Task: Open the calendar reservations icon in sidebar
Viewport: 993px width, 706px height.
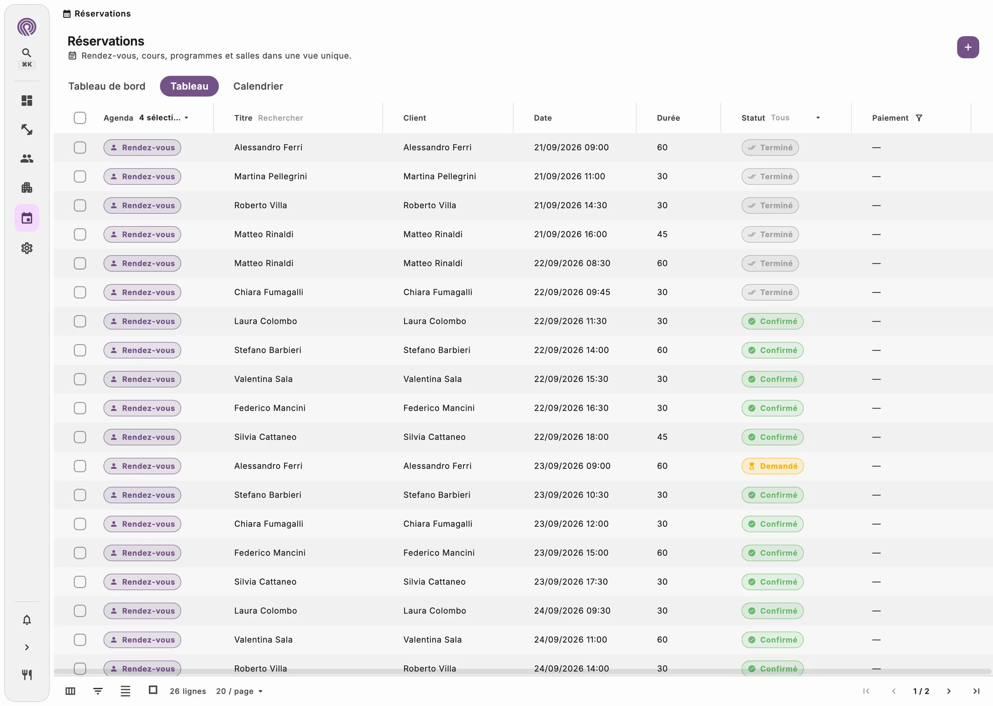Action: pyautogui.click(x=27, y=218)
